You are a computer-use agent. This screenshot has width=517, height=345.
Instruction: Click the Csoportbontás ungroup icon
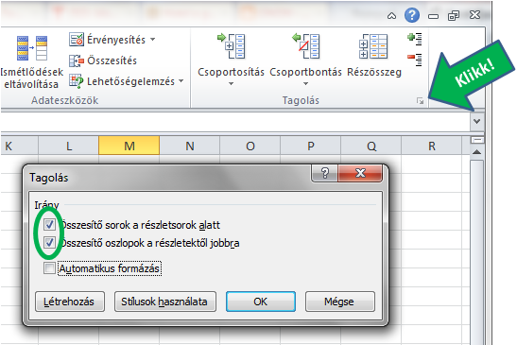click(306, 46)
